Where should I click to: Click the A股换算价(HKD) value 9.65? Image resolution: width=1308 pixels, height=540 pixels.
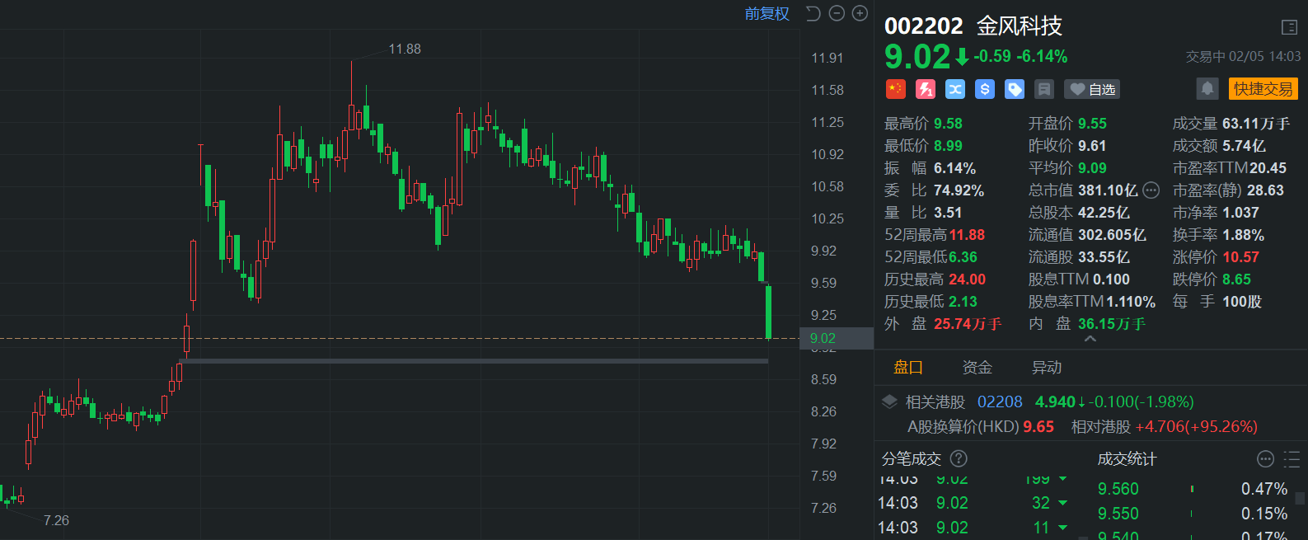click(x=1038, y=427)
